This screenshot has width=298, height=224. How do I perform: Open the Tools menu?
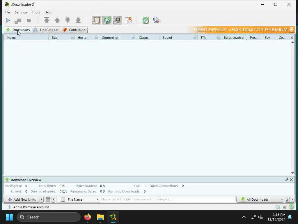coord(36,12)
